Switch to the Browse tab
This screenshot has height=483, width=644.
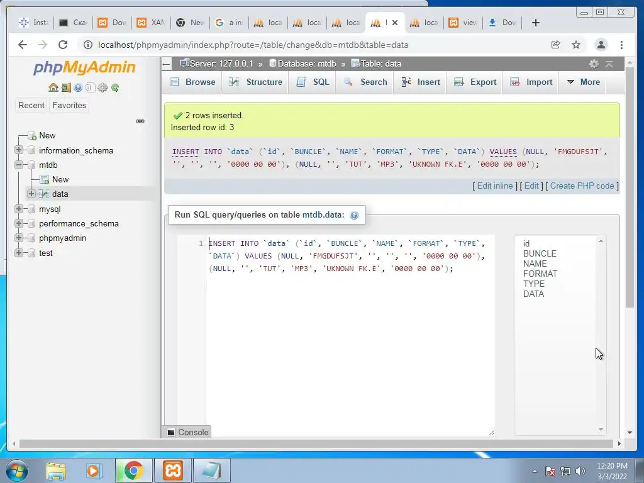point(192,82)
